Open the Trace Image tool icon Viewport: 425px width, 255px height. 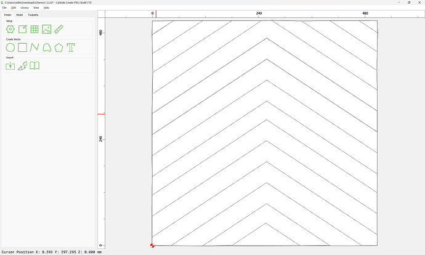pos(23,65)
